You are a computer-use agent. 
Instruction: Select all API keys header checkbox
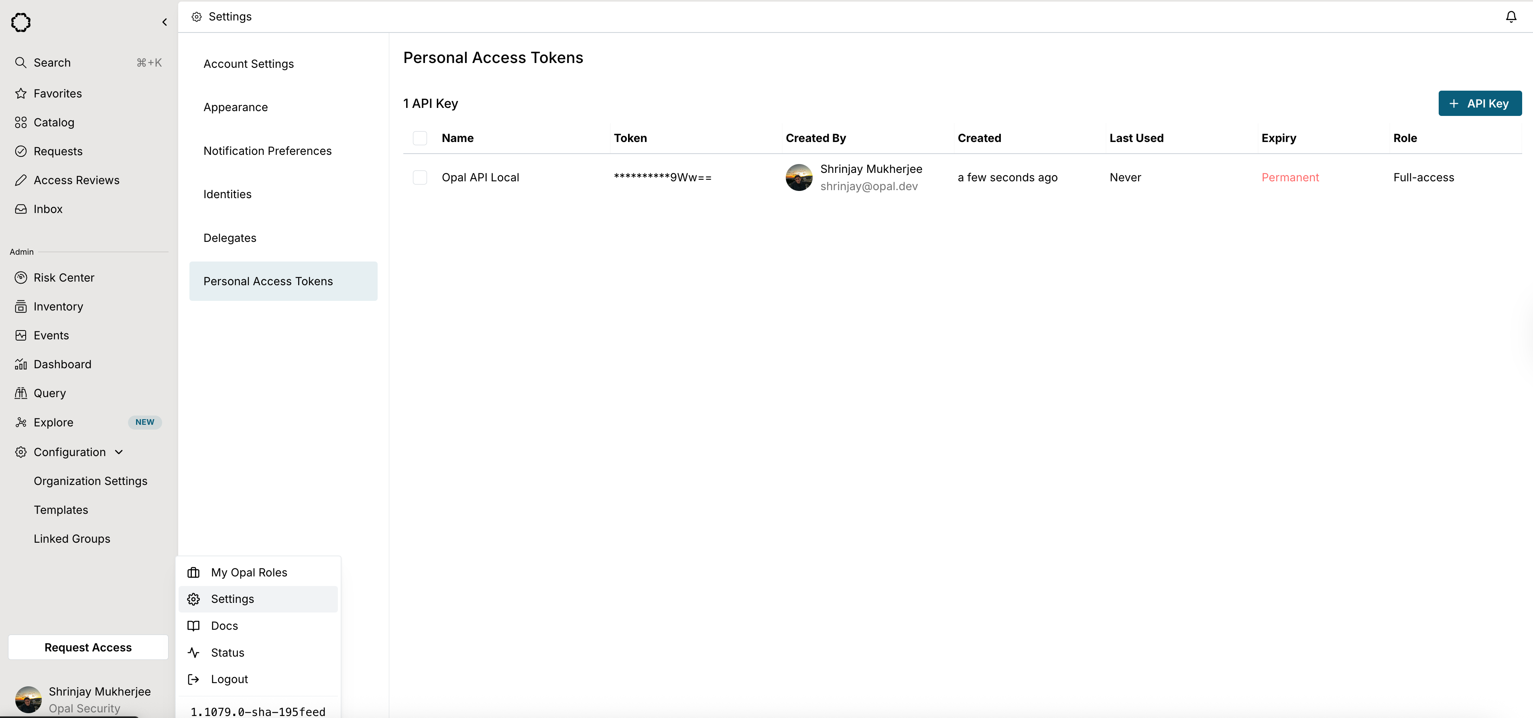click(x=419, y=138)
